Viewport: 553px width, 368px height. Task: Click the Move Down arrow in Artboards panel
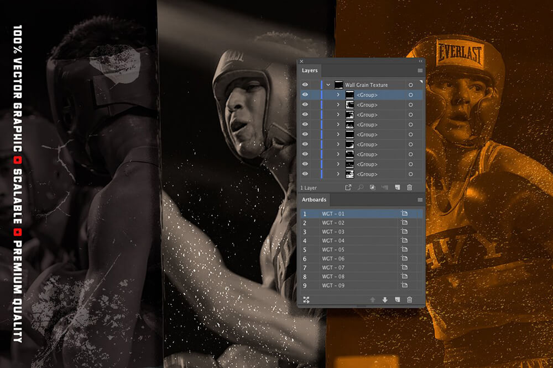(x=385, y=300)
